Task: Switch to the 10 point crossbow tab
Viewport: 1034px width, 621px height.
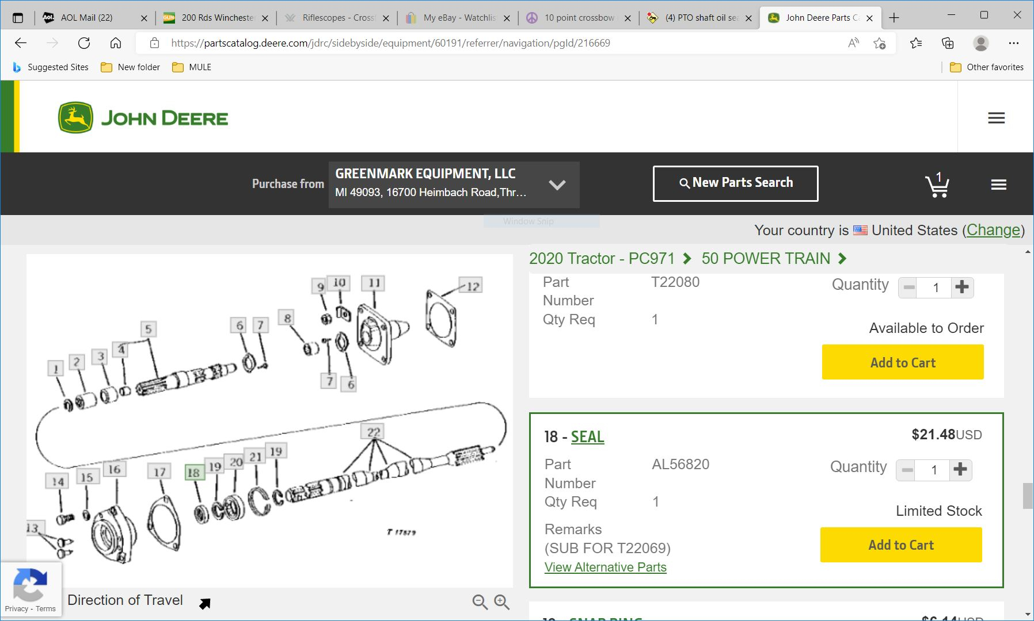Action: 578,18
